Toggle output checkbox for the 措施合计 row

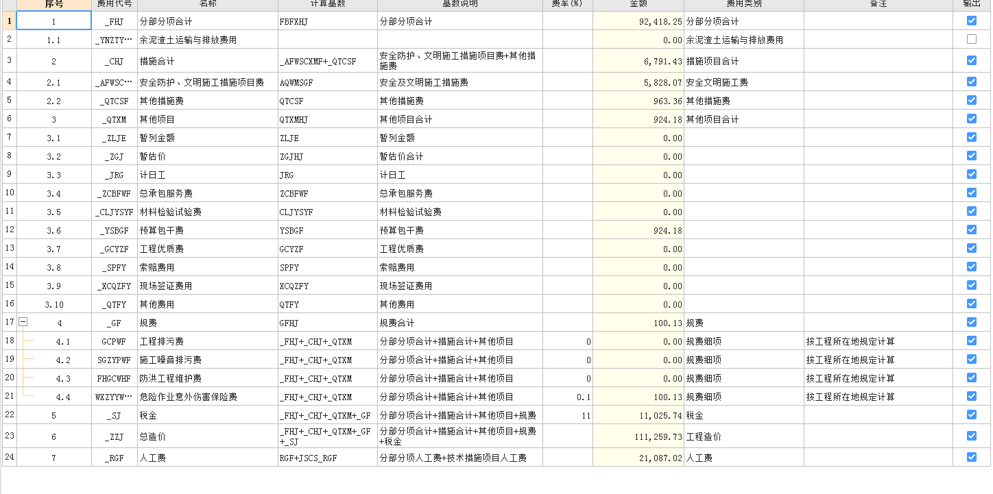click(x=971, y=60)
